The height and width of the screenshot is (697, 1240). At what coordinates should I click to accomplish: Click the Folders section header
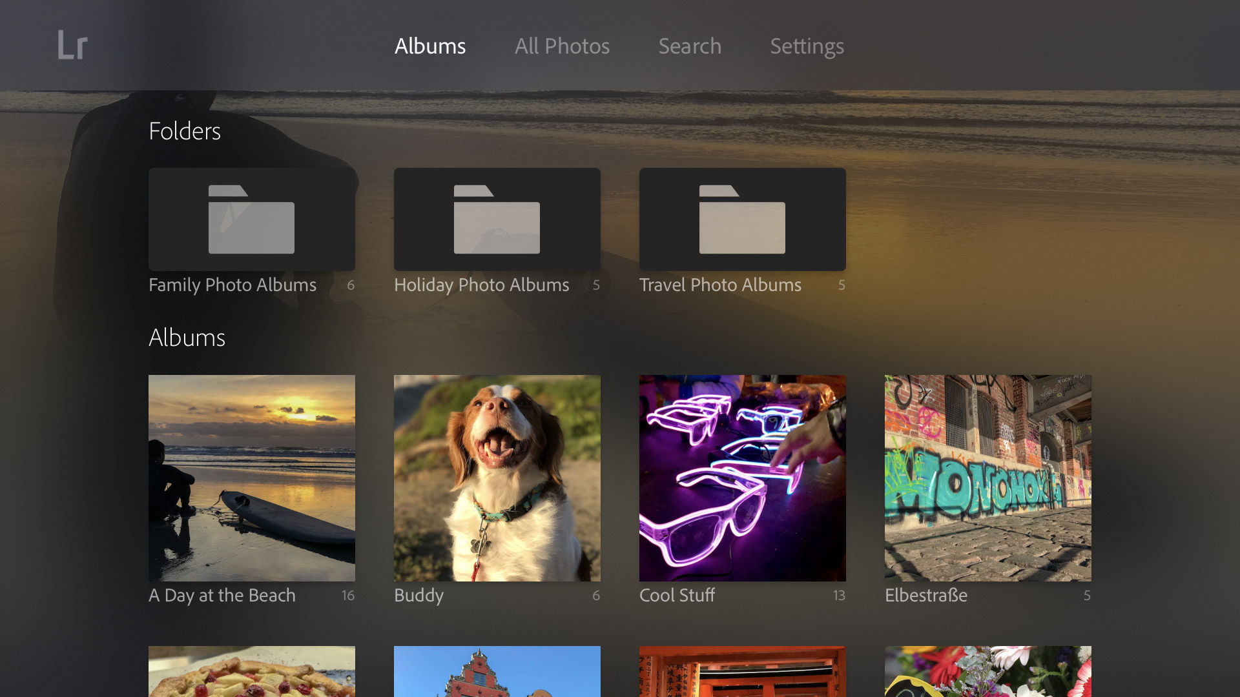click(185, 131)
